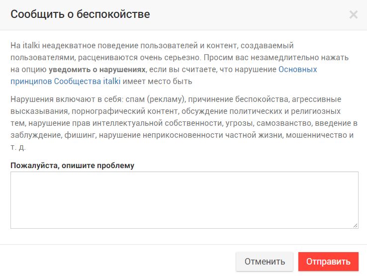The width and height of the screenshot is (367, 276).
Task: Click the word самозванство in the list
Action: tap(284, 123)
